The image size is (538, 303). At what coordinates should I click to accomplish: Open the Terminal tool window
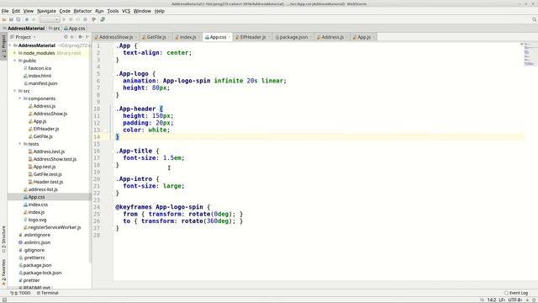pyautogui.click(x=47, y=293)
